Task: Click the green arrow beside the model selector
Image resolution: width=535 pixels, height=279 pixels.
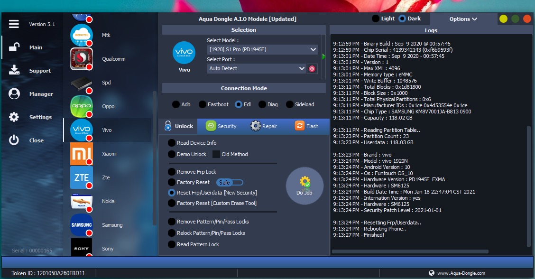Action: (323, 56)
